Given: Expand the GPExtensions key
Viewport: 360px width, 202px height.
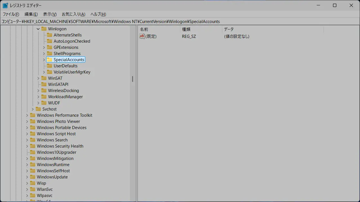Looking at the screenshot, I should [x=44, y=47].
